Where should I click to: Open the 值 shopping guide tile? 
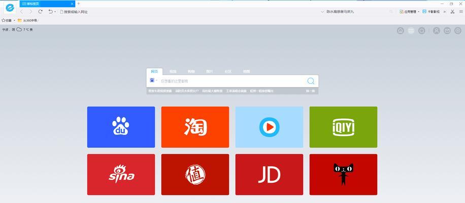click(195, 175)
